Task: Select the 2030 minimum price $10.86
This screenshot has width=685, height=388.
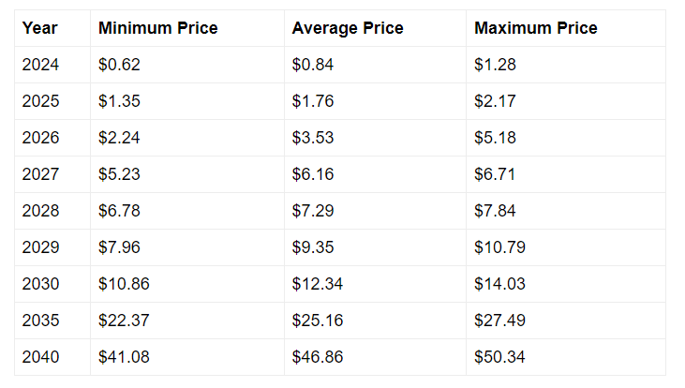Action: (x=124, y=284)
